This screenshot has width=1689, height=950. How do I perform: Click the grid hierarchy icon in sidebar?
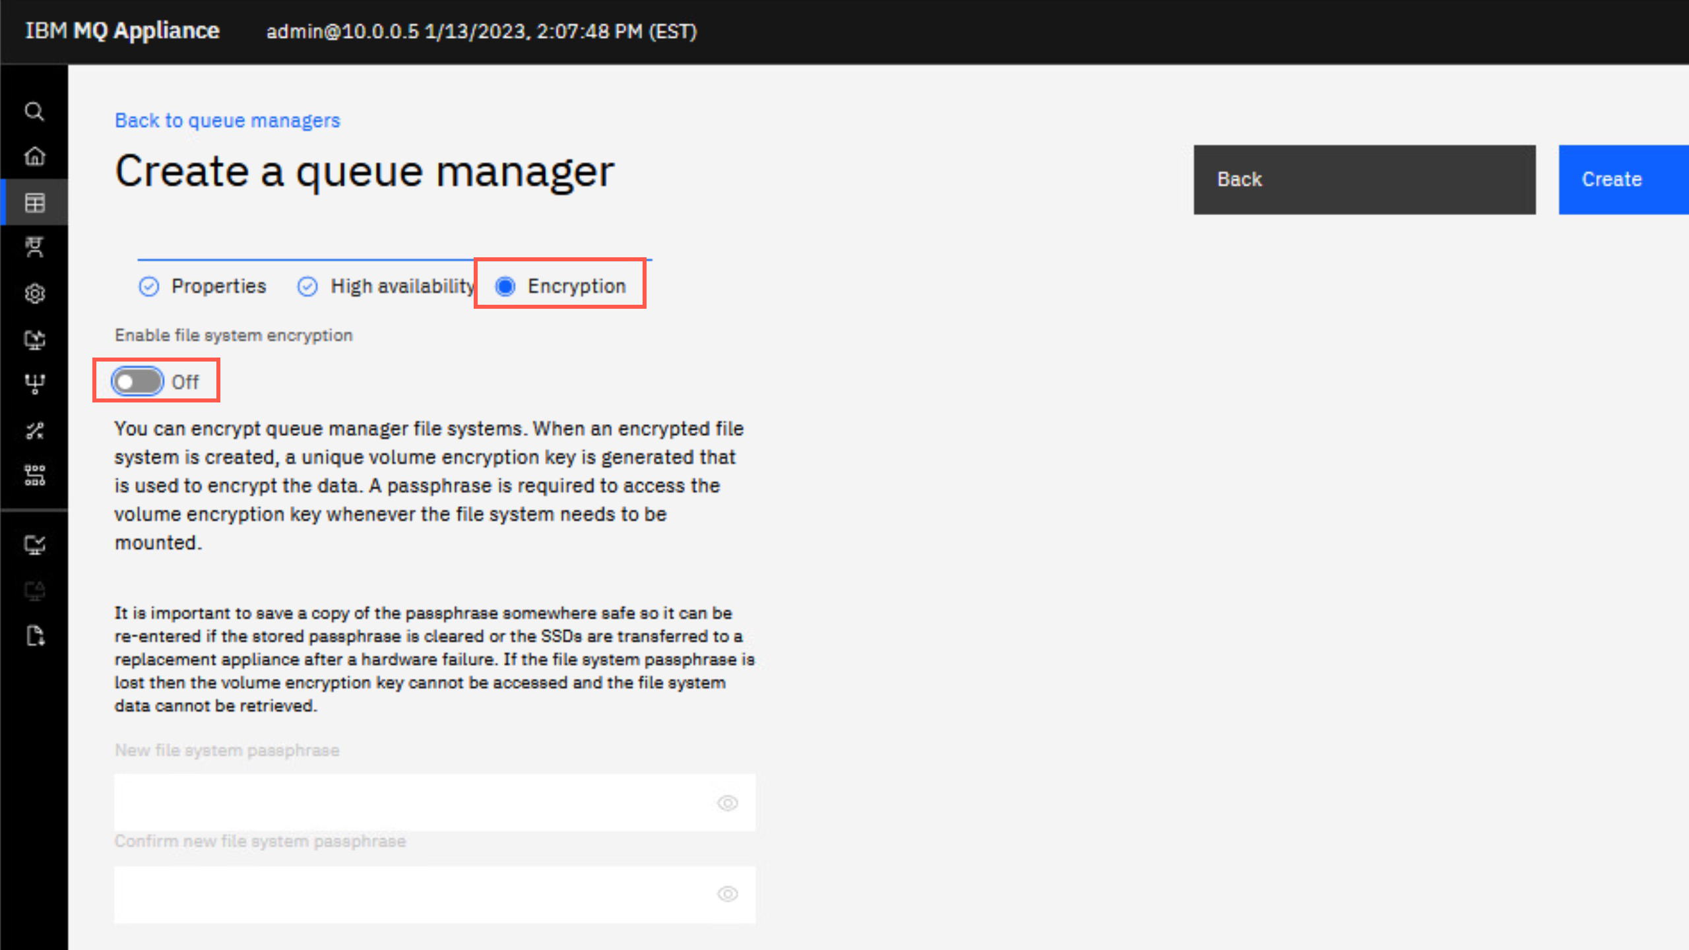pyautogui.click(x=34, y=475)
